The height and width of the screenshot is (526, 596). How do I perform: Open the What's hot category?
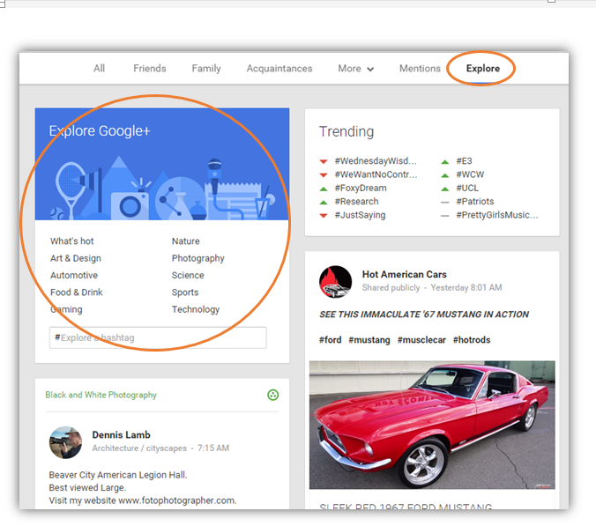(71, 241)
